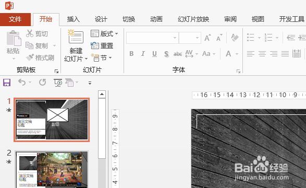Viewport: 306px width, 188px height.
Task: Start slideshow from beginning icon
Action: coord(58,83)
